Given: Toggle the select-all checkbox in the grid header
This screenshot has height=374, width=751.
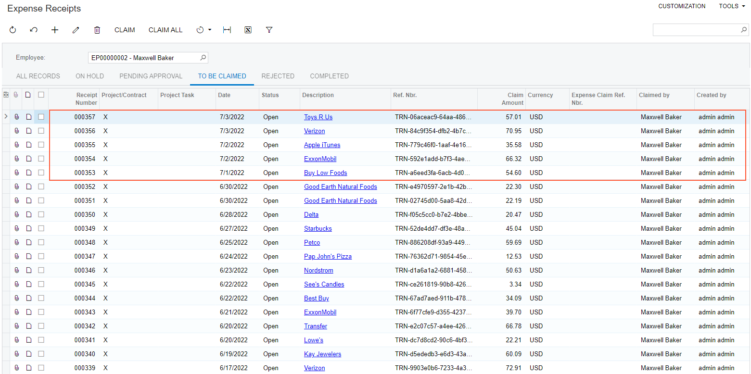Looking at the screenshot, I should [41, 95].
